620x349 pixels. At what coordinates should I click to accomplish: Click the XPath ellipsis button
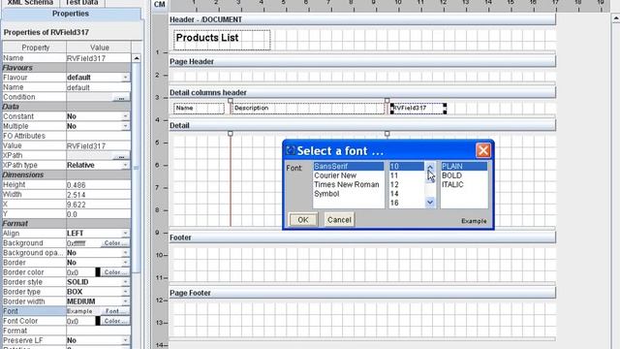point(121,155)
